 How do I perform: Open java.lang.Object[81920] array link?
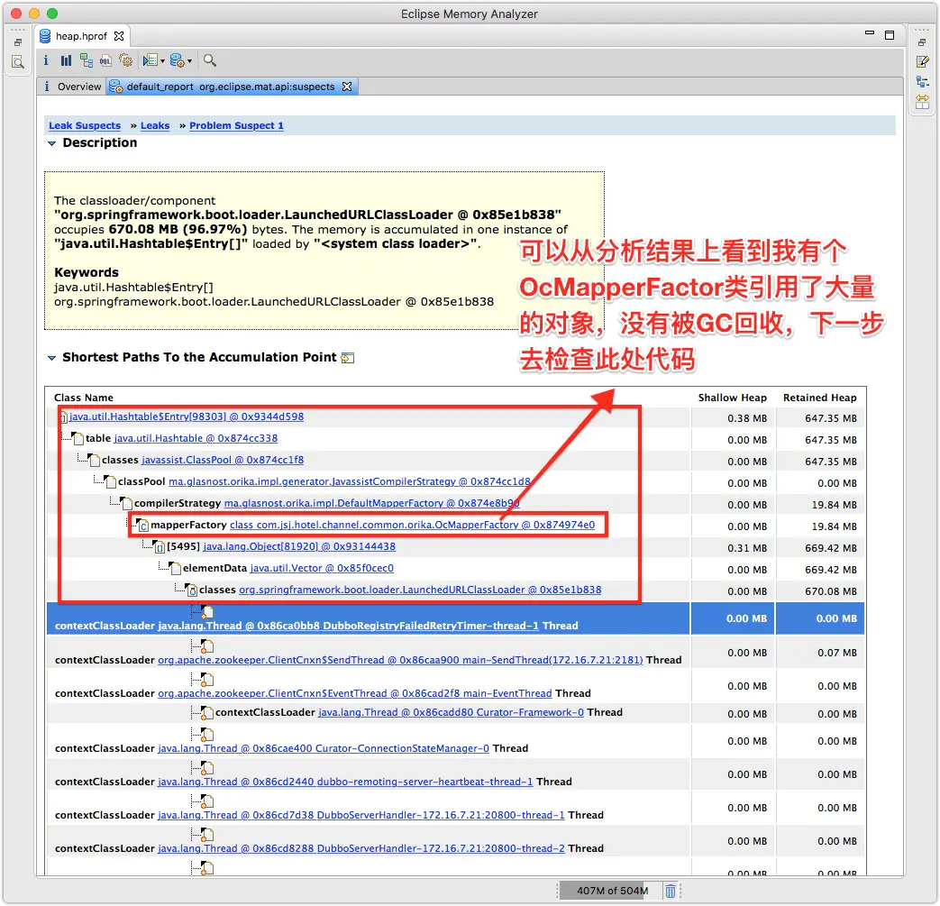(x=299, y=546)
